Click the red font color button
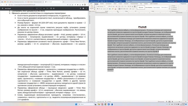The height and width of the screenshot is (106, 188). coord(115,9)
